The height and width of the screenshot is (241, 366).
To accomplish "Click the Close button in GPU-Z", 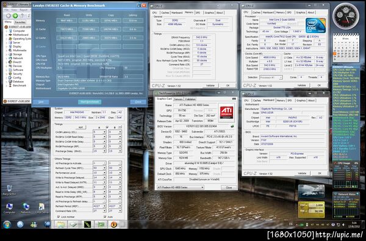I will [229, 187].
